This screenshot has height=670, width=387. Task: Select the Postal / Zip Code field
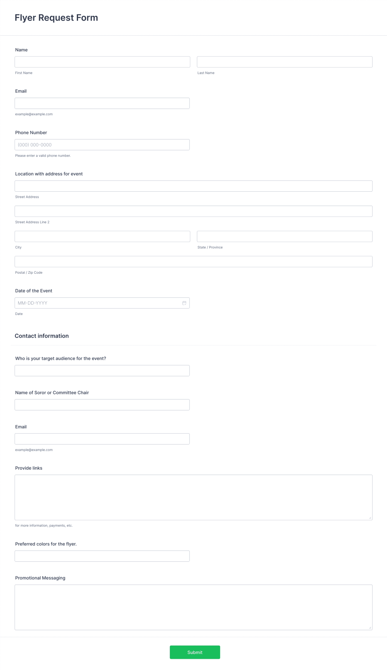193,261
